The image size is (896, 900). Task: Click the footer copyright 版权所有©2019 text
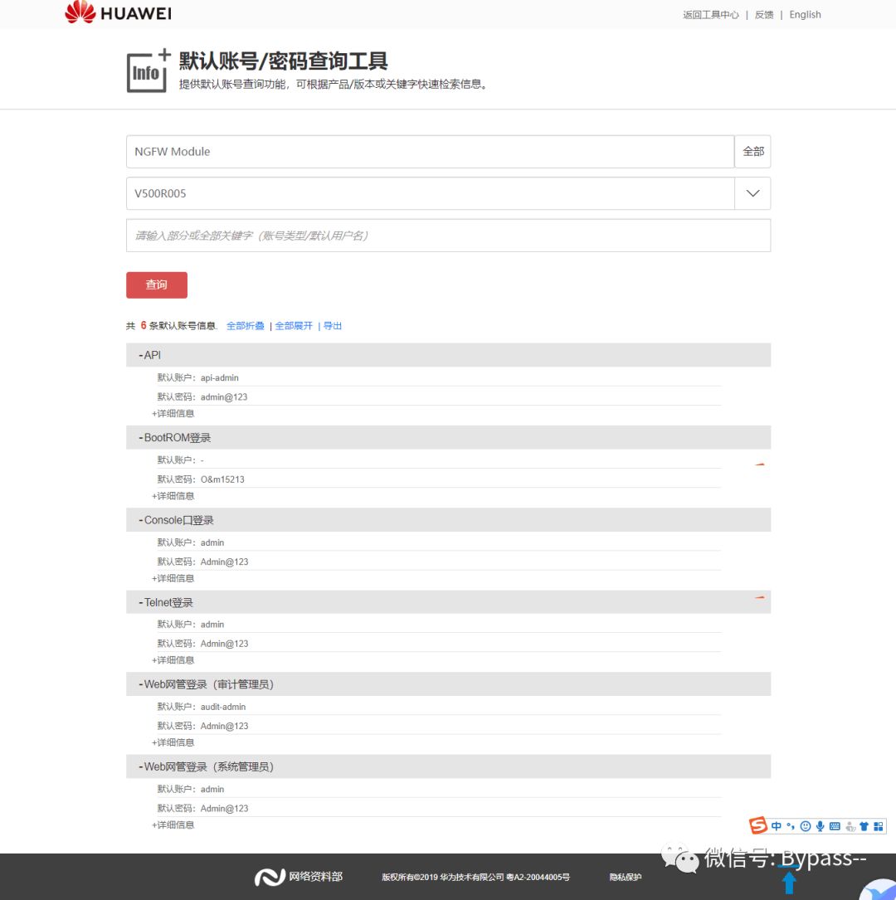click(476, 877)
